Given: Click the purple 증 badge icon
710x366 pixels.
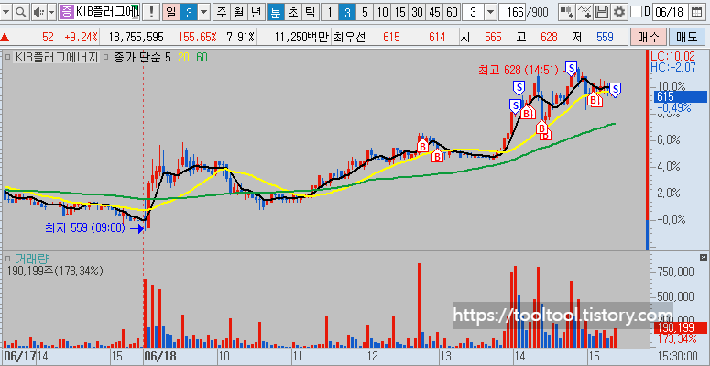Looking at the screenshot, I should coord(66,12).
